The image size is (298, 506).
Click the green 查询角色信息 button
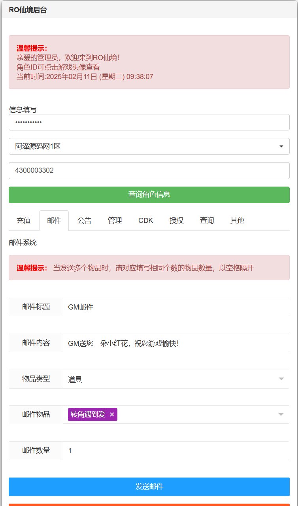click(149, 194)
